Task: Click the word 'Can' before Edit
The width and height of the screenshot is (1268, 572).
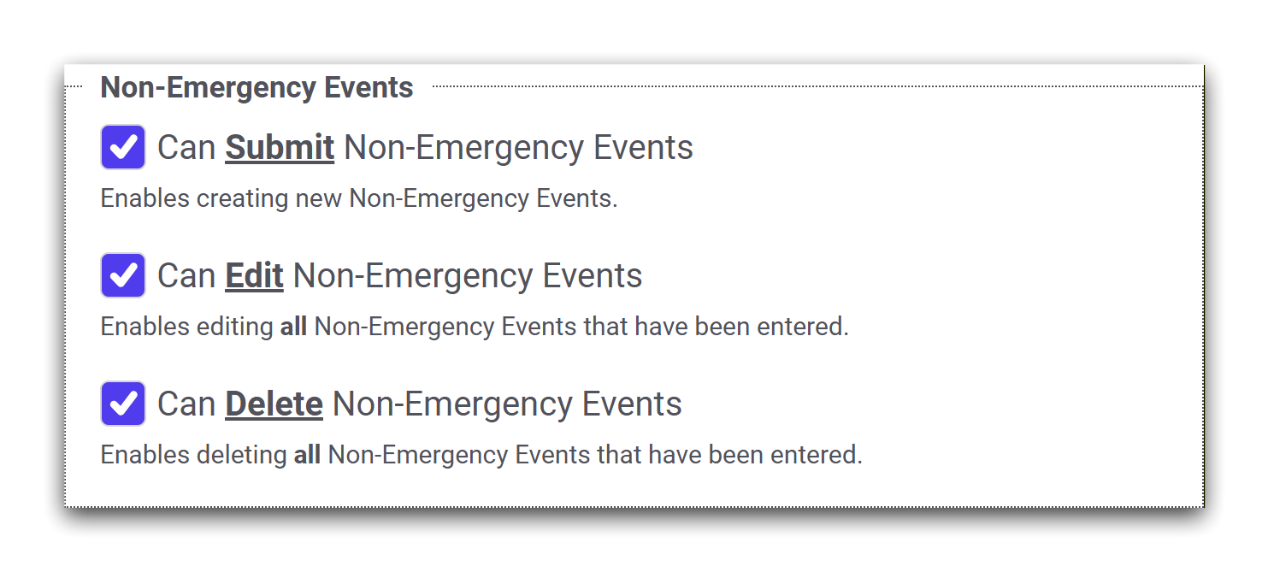Action: [x=186, y=276]
